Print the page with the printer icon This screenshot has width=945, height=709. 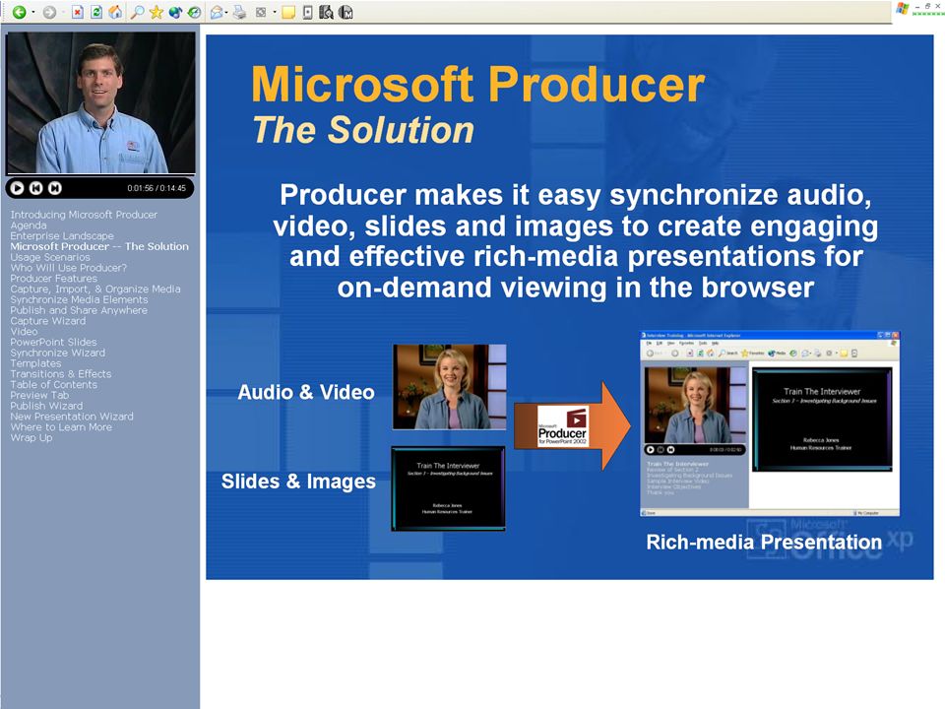click(239, 12)
